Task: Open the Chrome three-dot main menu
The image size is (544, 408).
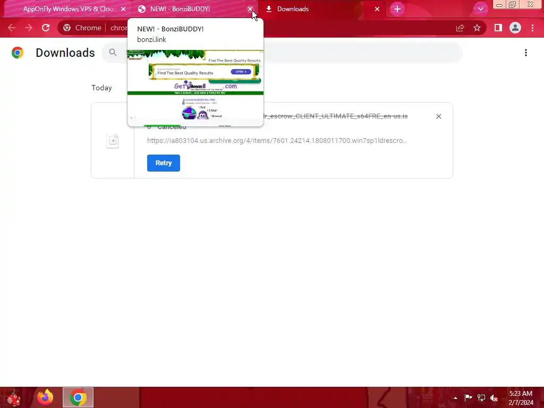Action: 532,28
